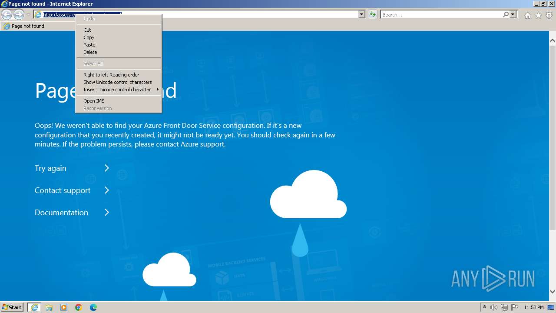Launch Google Chrome from taskbar

point(79,307)
